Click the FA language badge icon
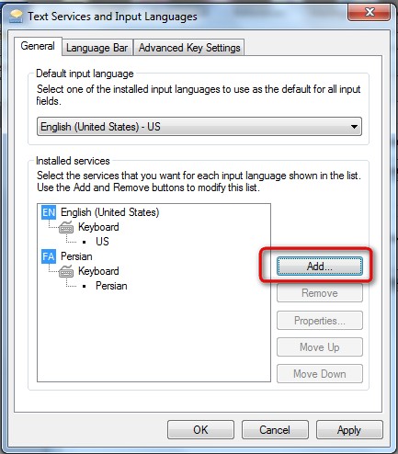The height and width of the screenshot is (454, 398). (49, 256)
